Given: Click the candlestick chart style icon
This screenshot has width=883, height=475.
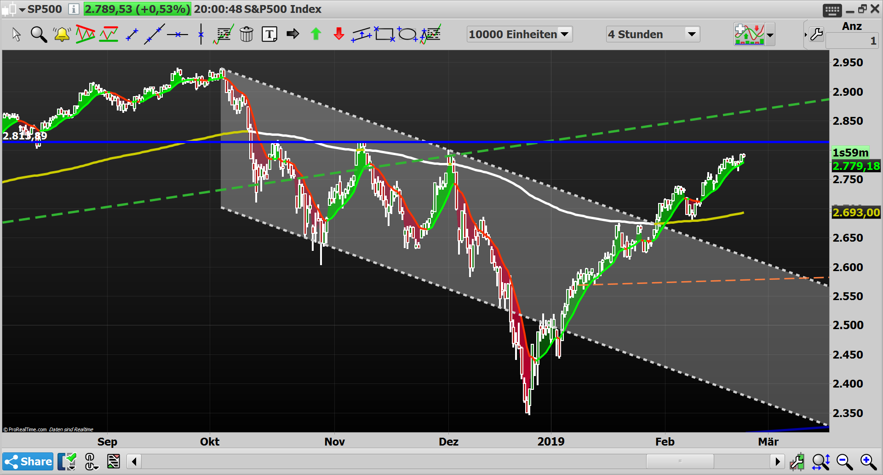Looking at the screenshot, I should tap(9, 9).
